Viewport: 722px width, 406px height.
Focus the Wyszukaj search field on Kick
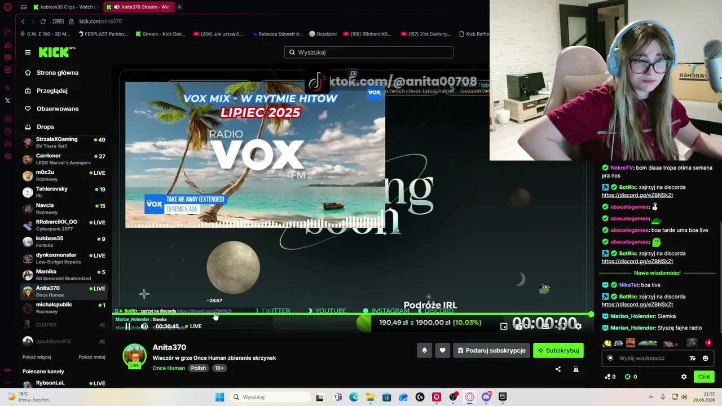click(369, 52)
